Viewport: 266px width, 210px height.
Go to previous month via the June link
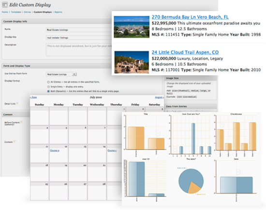click(x=33, y=97)
